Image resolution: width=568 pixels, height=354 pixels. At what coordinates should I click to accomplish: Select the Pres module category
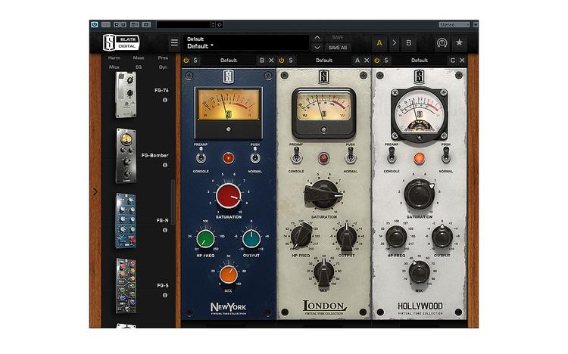pyautogui.click(x=163, y=57)
